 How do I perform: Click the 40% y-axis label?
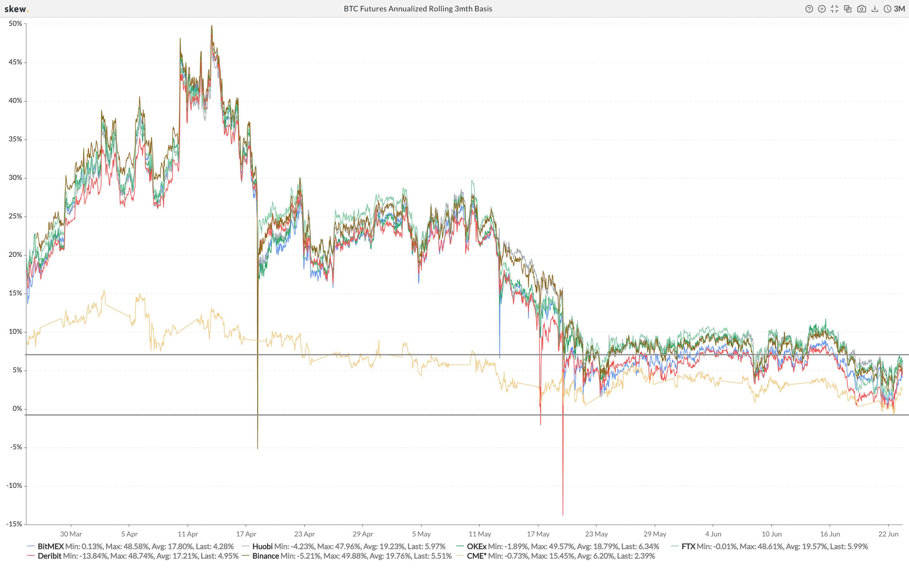pos(15,101)
